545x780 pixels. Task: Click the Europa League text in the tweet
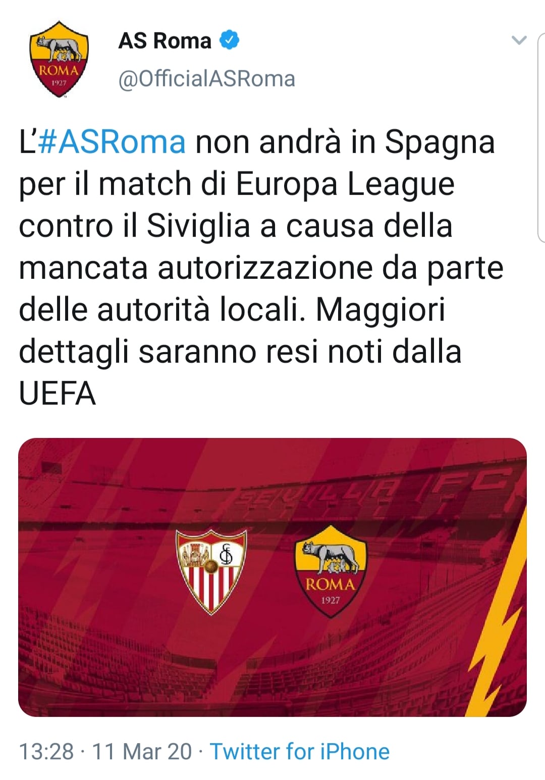click(x=345, y=185)
